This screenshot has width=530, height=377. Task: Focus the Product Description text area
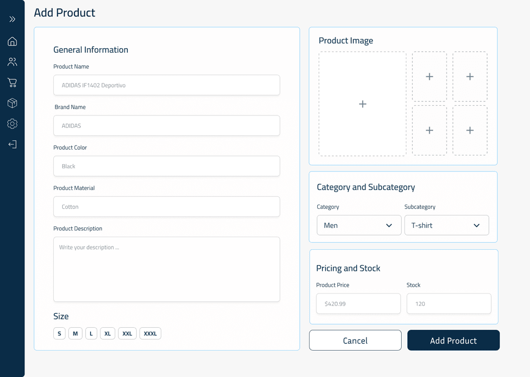(167, 269)
